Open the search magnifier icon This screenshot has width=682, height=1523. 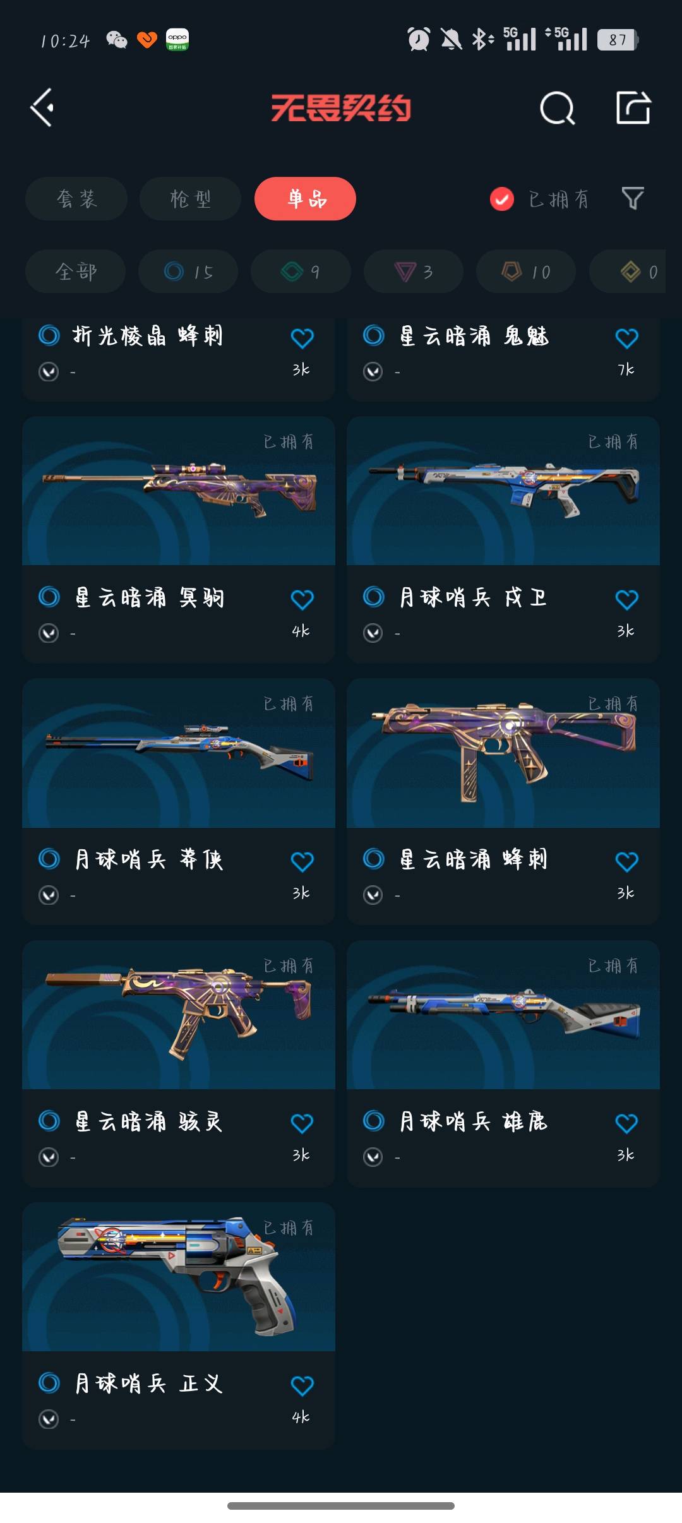(x=557, y=108)
